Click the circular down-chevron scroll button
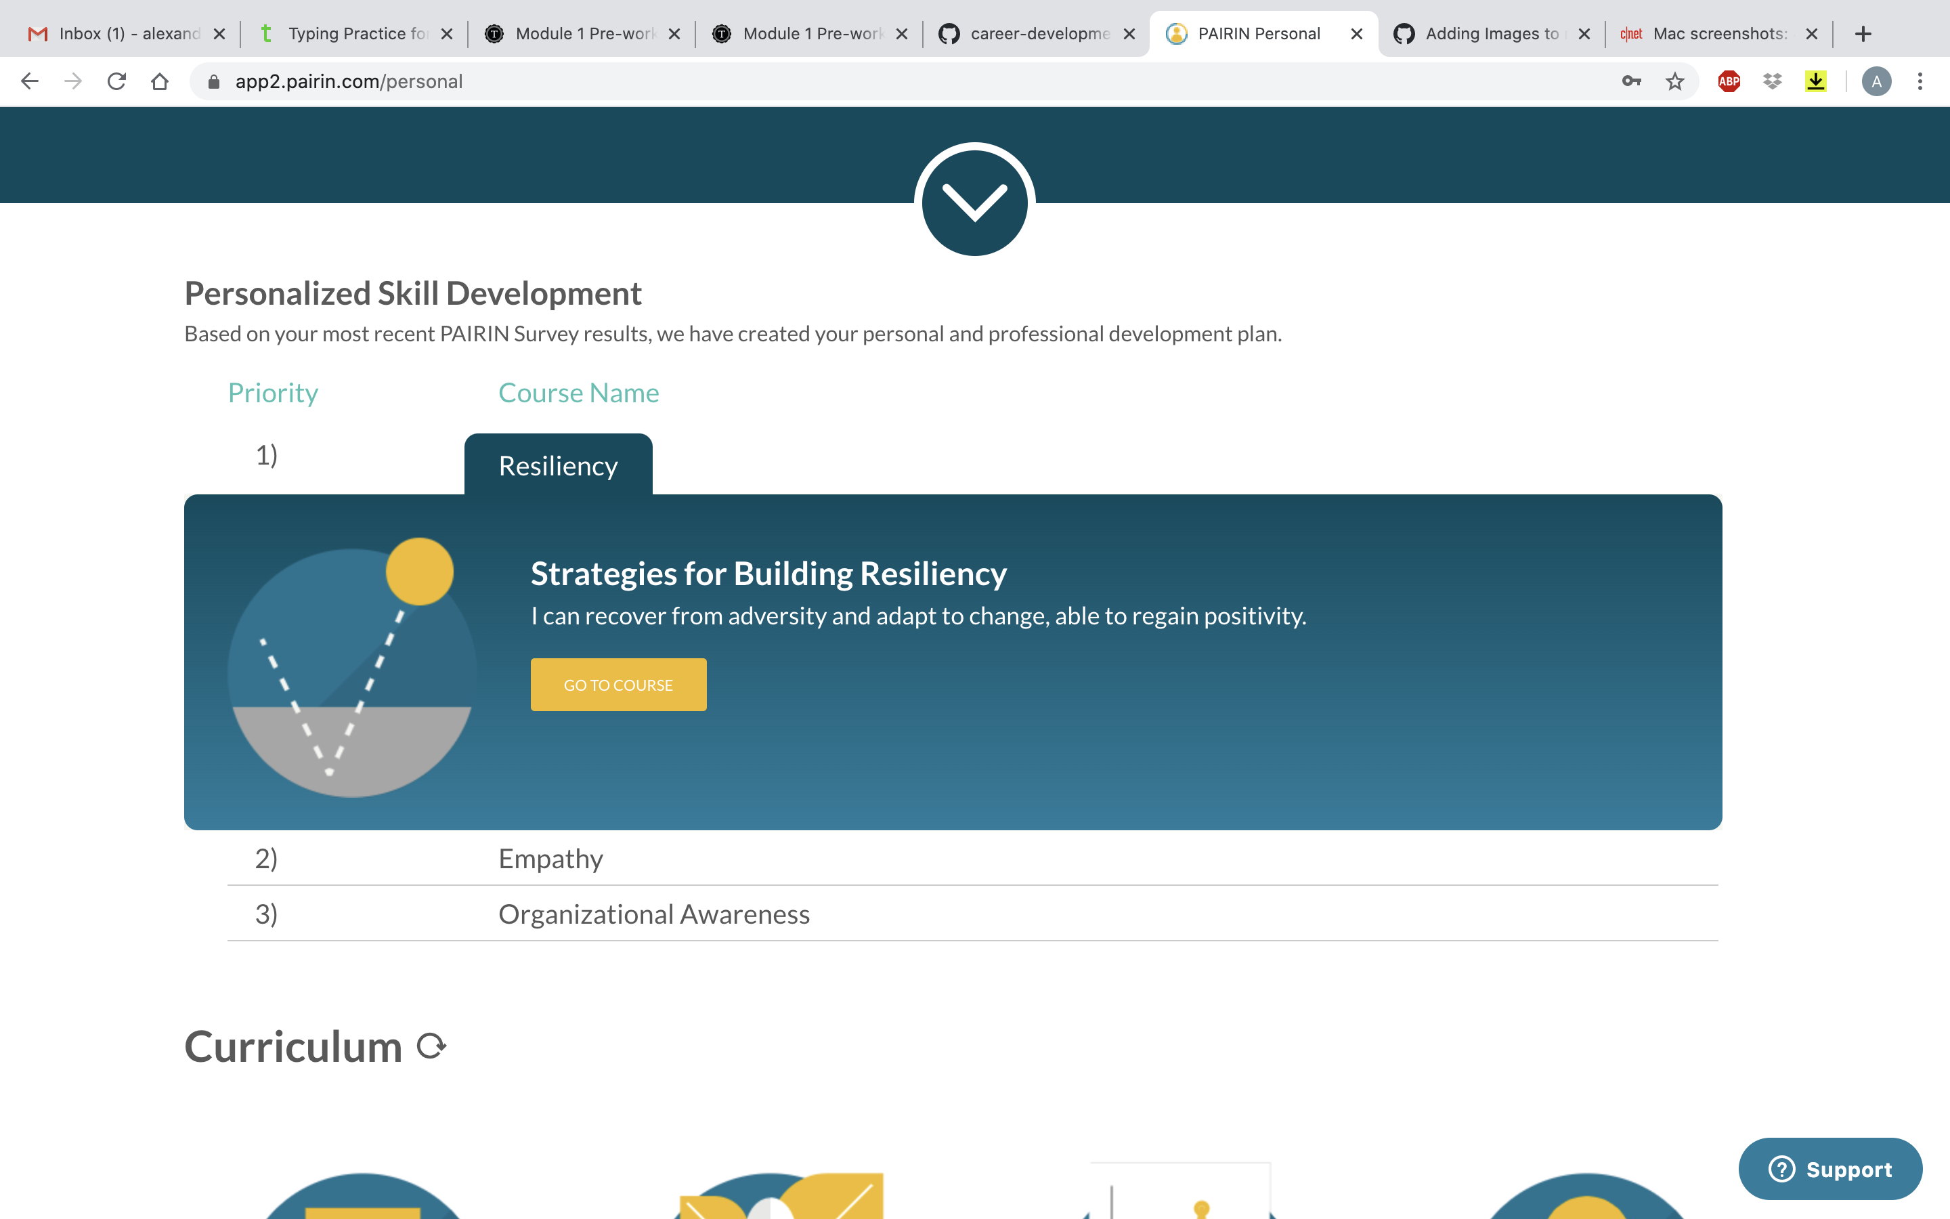This screenshot has width=1950, height=1219. click(x=974, y=200)
